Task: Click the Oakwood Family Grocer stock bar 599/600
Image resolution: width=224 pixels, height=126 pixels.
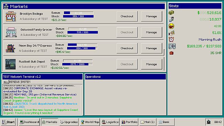Action: 83,32
